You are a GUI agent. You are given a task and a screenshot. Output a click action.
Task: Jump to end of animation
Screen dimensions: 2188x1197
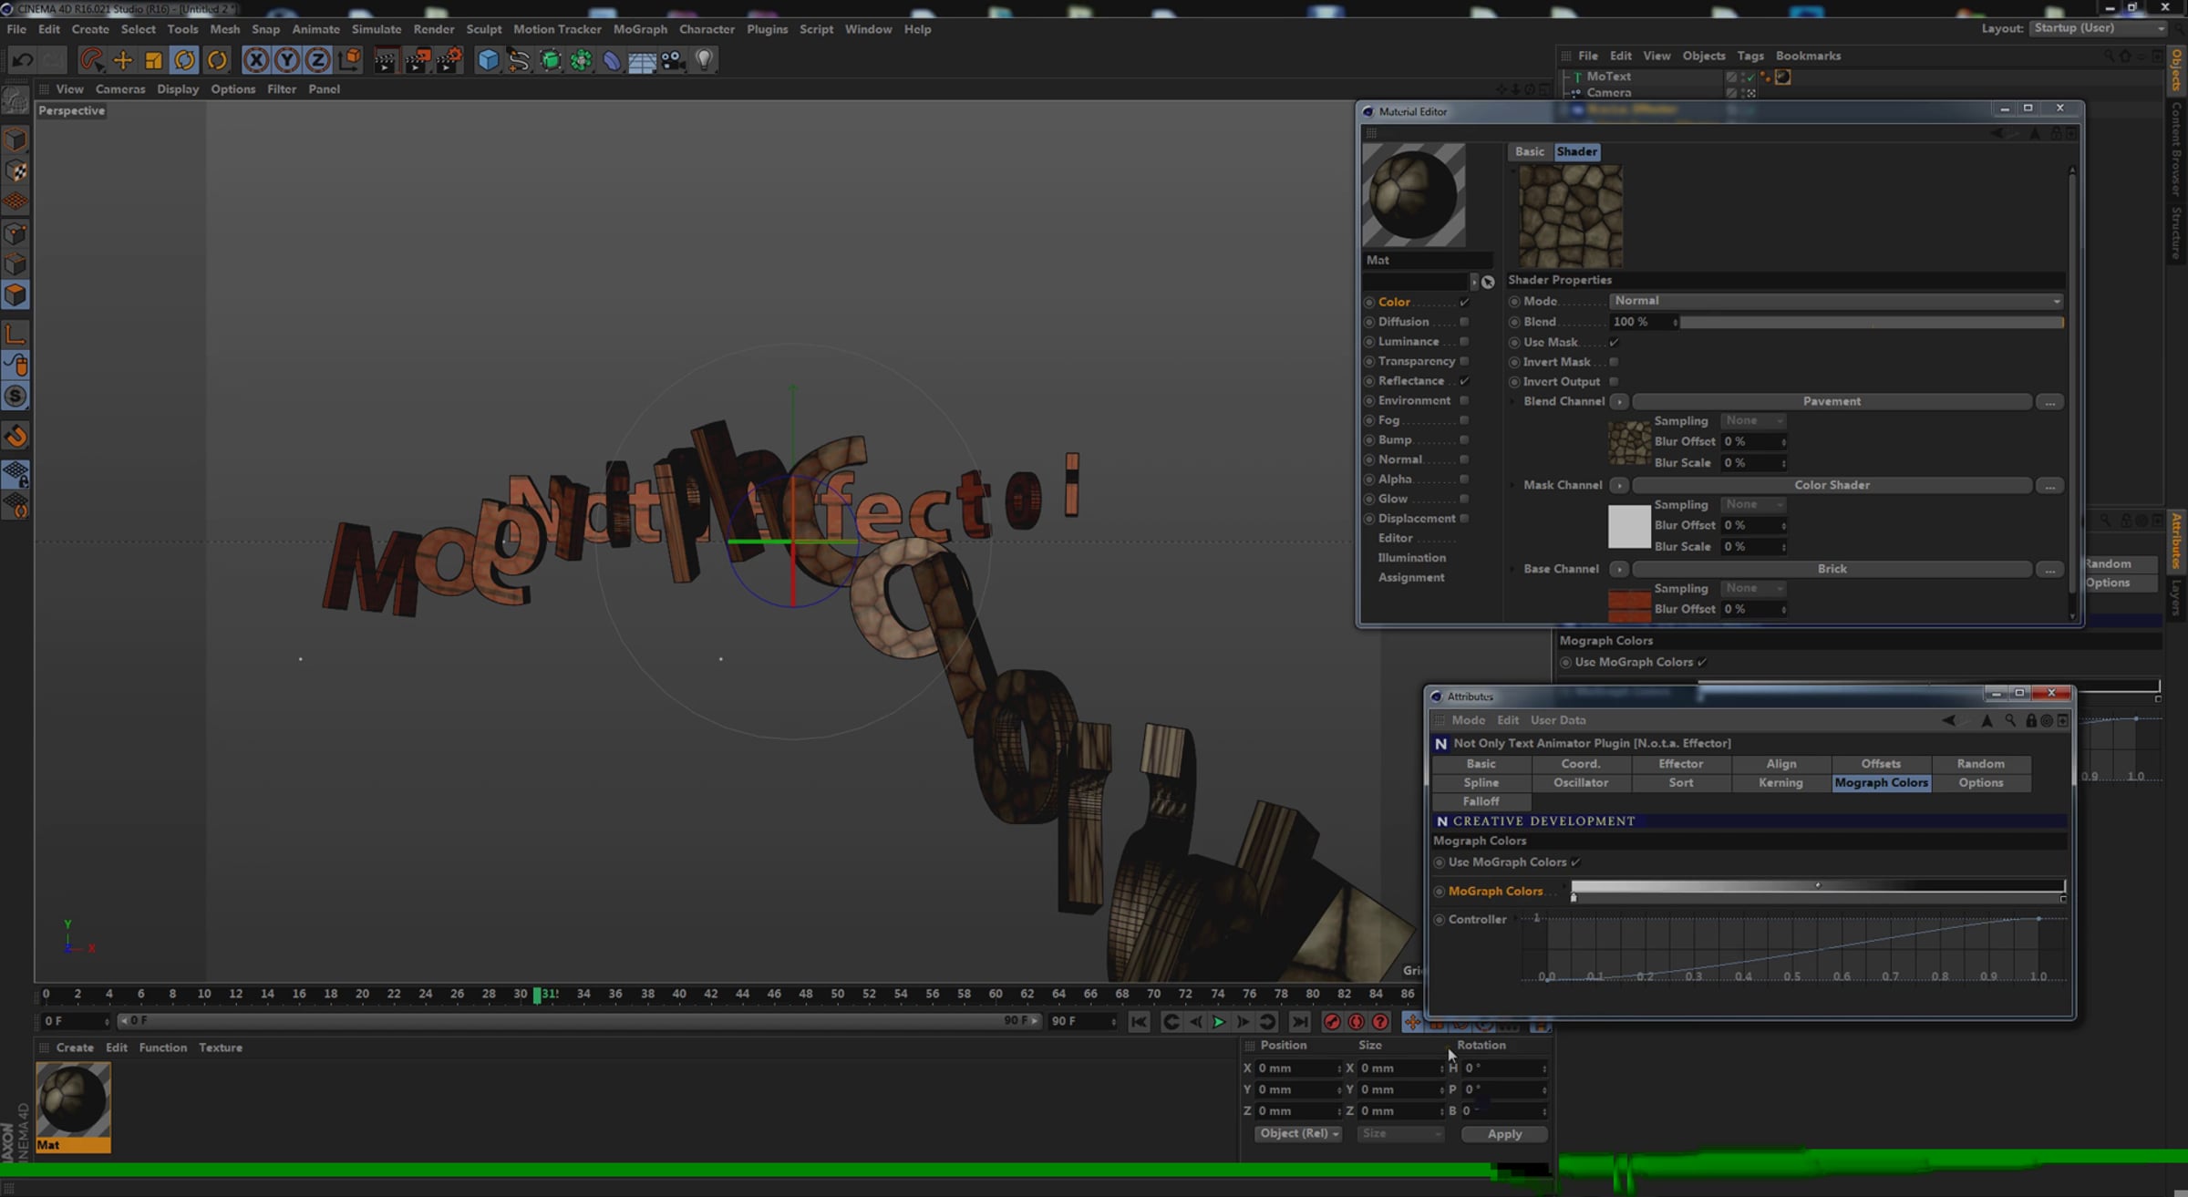coord(1300,1022)
